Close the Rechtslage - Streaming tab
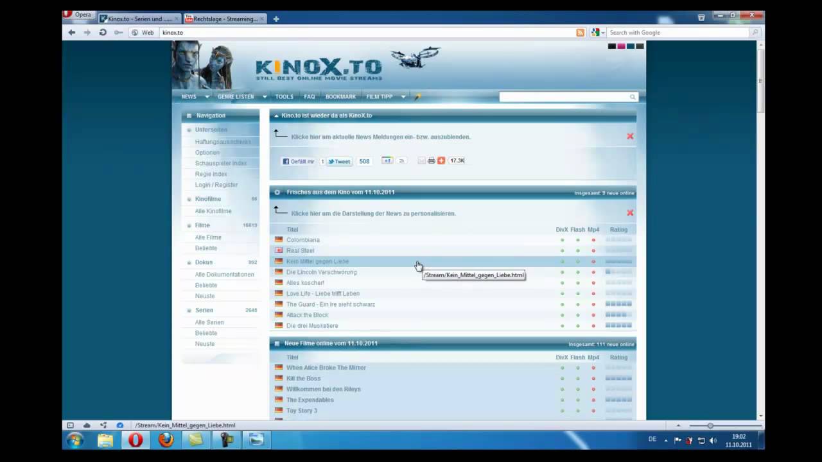 [261, 19]
